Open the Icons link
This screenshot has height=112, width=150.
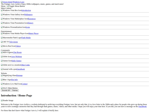[x=28, y=27]
